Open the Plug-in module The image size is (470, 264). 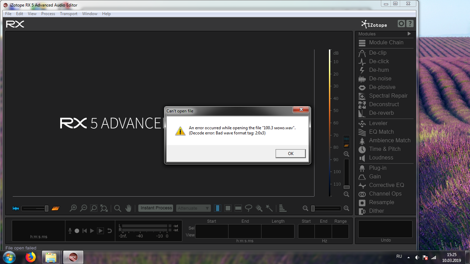(385, 168)
